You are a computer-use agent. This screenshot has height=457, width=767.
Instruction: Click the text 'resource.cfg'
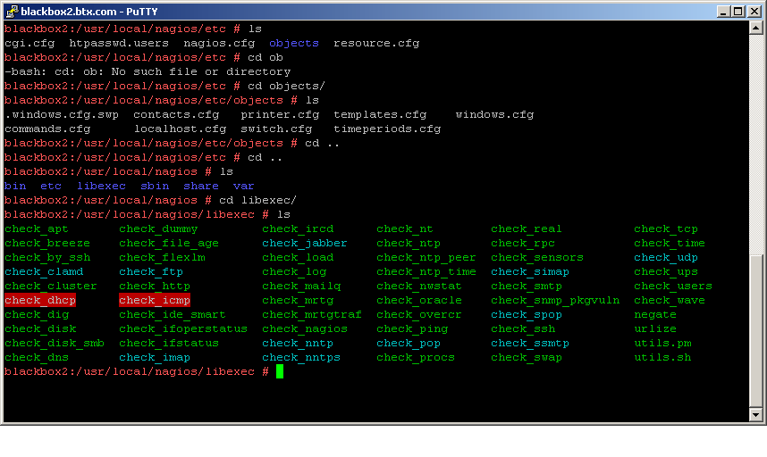[x=376, y=43]
